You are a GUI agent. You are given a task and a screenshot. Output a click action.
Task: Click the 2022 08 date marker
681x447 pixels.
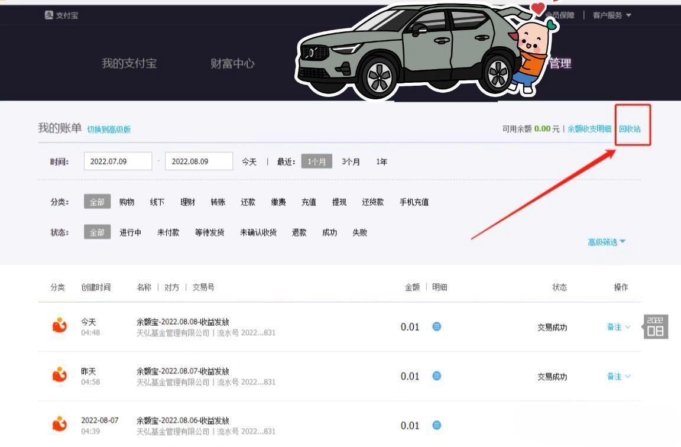tap(656, 326)
